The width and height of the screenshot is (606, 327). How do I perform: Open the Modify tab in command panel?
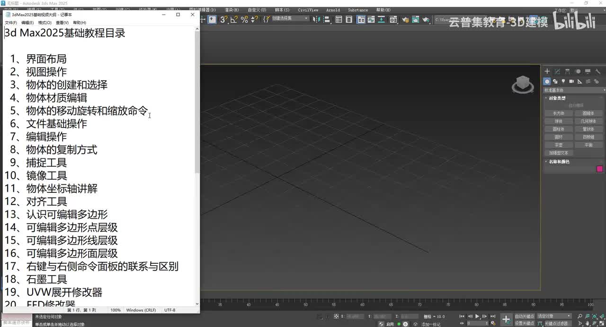pos(557,71)
